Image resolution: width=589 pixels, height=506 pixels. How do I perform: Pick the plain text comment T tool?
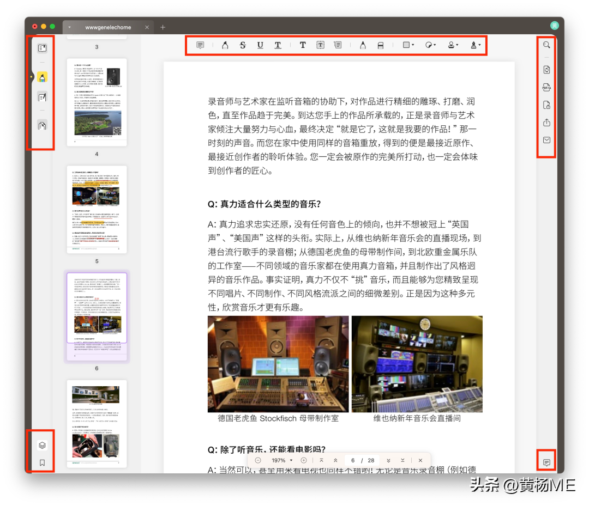[302, 45]
